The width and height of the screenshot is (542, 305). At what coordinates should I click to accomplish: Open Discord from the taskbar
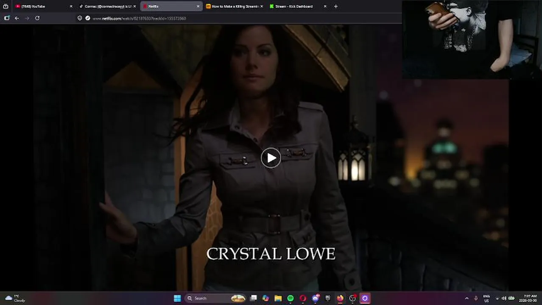point(316,298)
